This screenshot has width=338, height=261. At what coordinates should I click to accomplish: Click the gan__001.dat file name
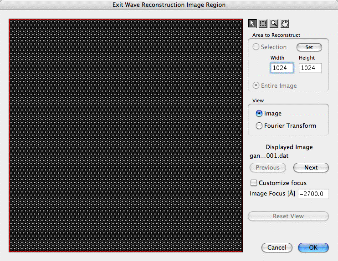point(269,156)
